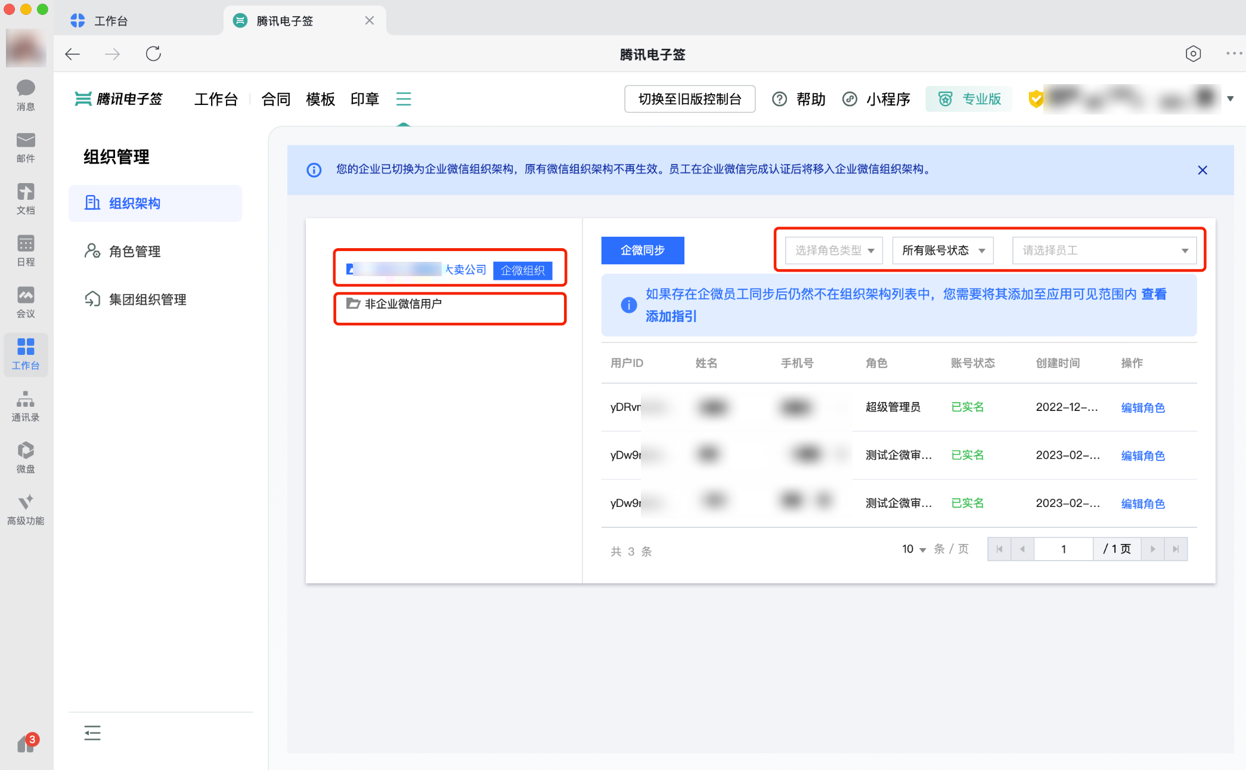Click the 超级管理员 role cell

[893, 407]
